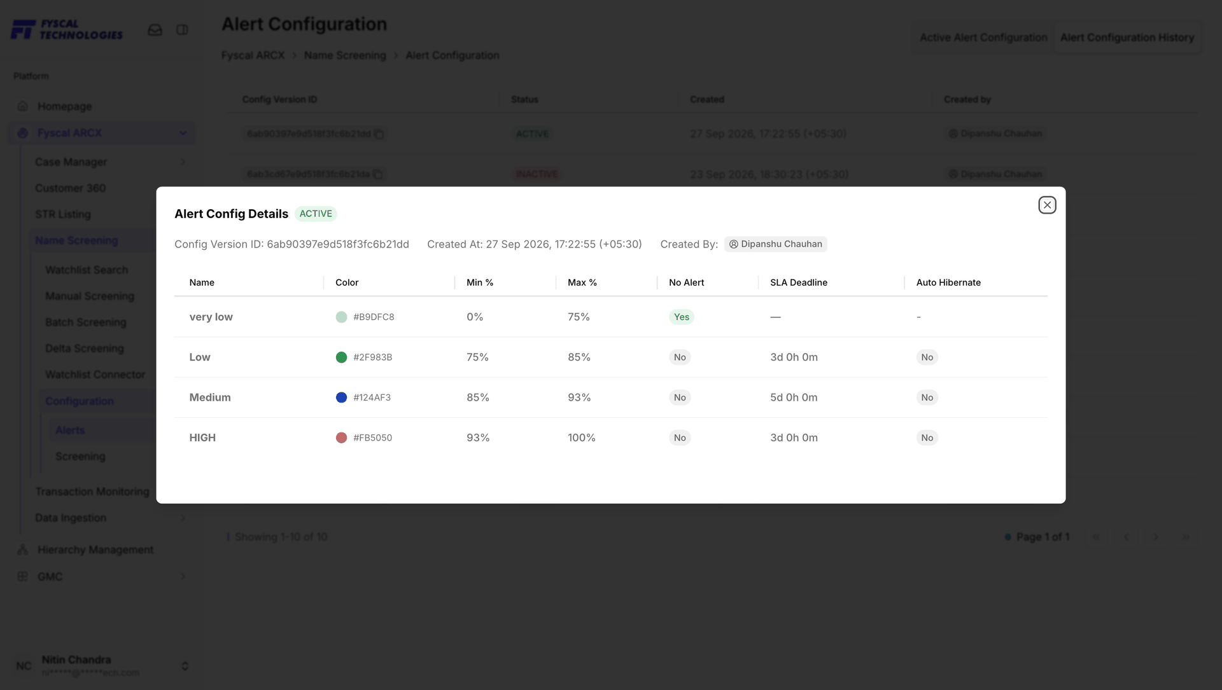Open Batch Screening menu item
The image size is (1222, 690).
click(x=86, y=322)
